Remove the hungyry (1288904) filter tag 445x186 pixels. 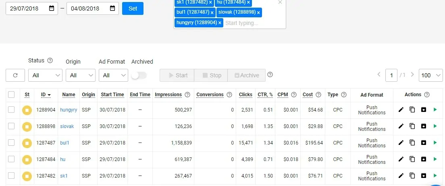220,23
